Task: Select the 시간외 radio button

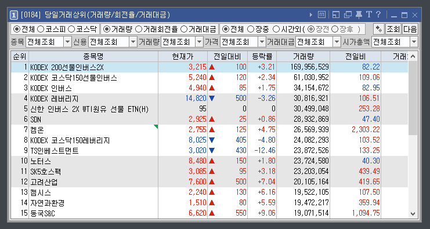Action: 276,29
